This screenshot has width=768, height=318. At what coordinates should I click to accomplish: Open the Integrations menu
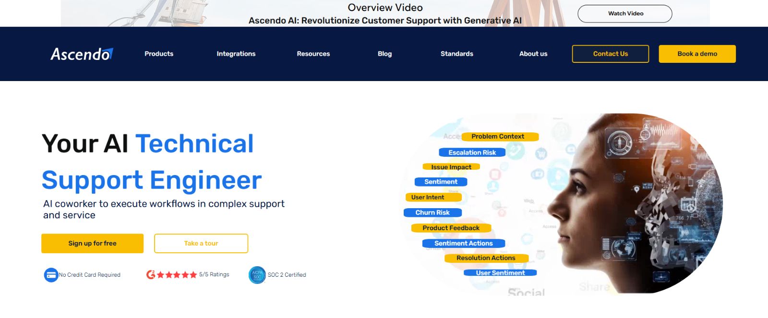[x=236, y=54]
